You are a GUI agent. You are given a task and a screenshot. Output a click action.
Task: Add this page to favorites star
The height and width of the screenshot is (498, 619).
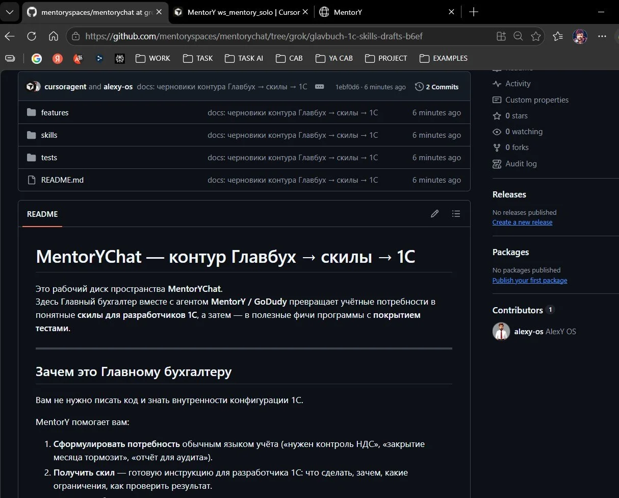tap(535, 36)
